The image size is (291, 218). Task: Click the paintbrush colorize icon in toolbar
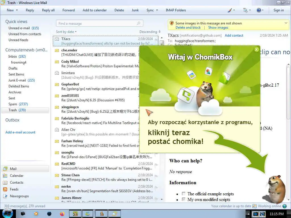click(x=230, y=10)
